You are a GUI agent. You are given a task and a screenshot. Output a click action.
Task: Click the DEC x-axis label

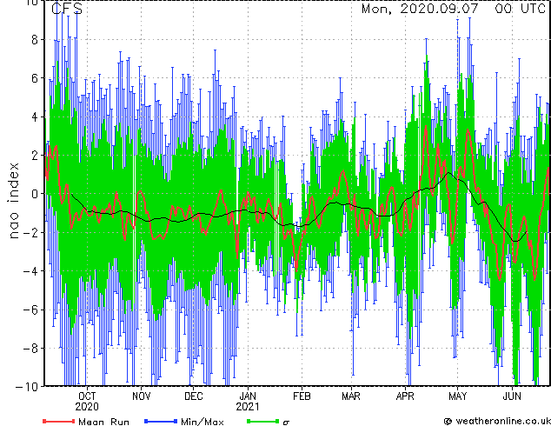(x=194, y=396)
